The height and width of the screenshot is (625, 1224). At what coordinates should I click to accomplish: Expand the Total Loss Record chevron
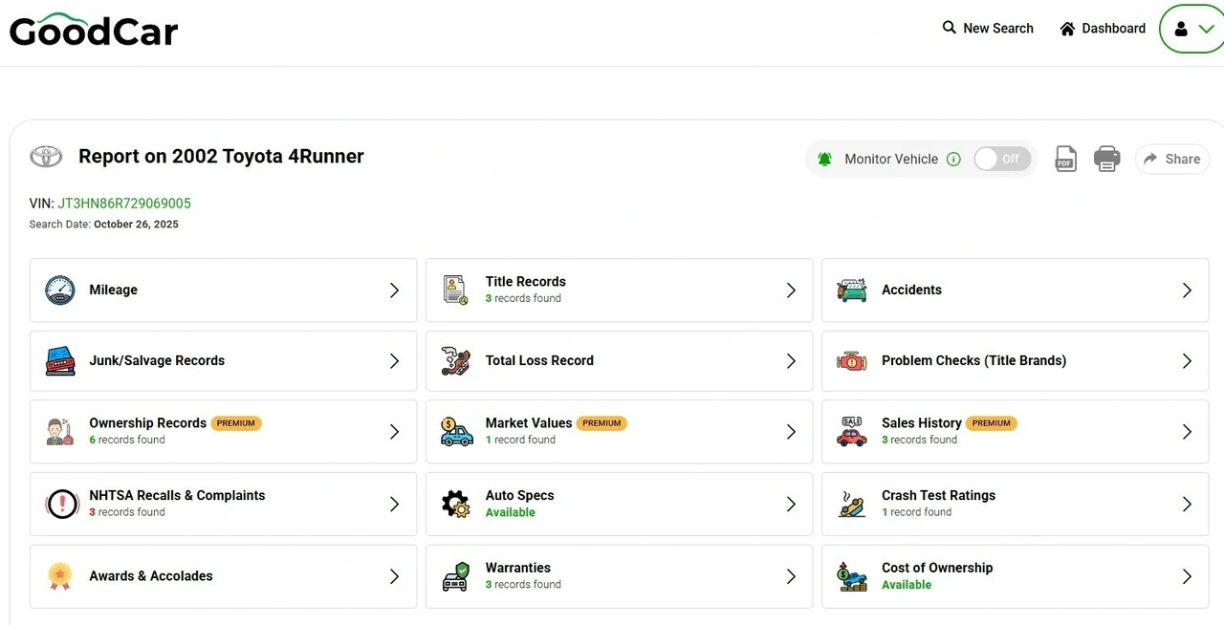tap(791, 361)
